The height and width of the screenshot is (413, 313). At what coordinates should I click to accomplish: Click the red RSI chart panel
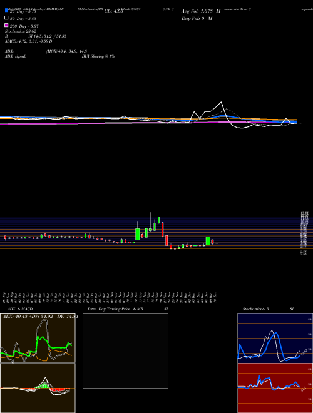275,388
